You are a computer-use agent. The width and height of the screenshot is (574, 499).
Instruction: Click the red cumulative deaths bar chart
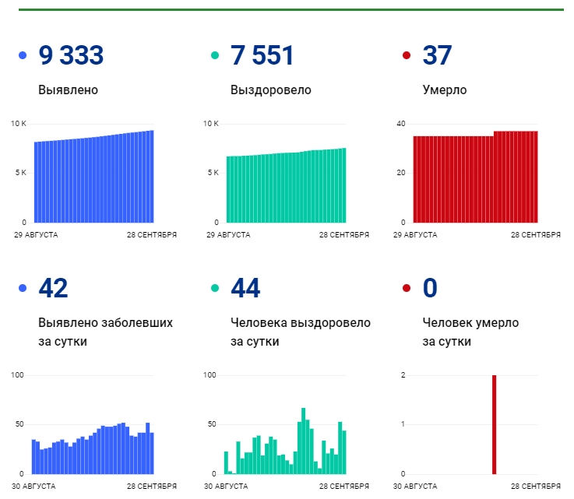point(476,177)
